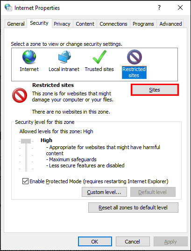
Task: Pick the Trusted sites green checkmark
Action: coord(99,57)
